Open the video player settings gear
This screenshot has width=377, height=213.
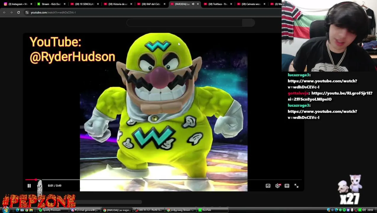pyautogui.click(x=278, y=186)
